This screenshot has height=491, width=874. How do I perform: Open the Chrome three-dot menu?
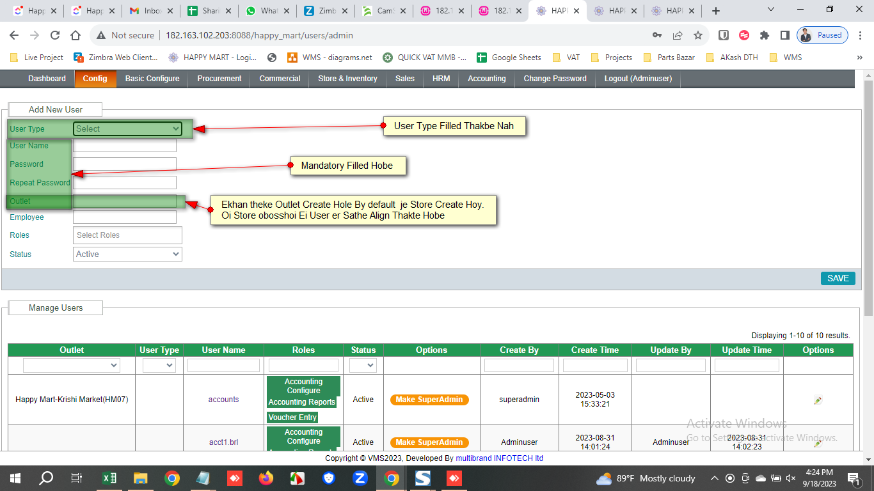click(861, 35)
